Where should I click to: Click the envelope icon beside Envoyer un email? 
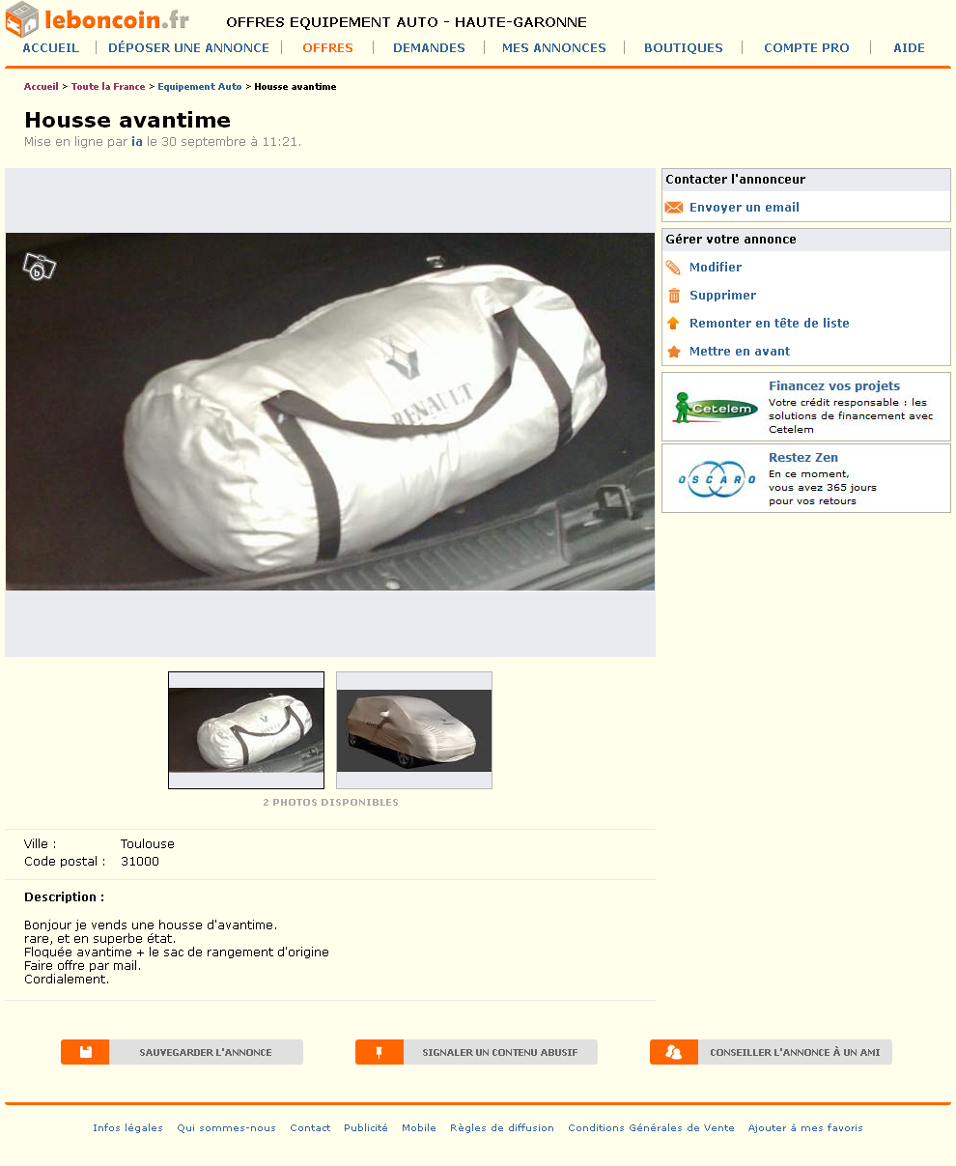tap(674, 208)
